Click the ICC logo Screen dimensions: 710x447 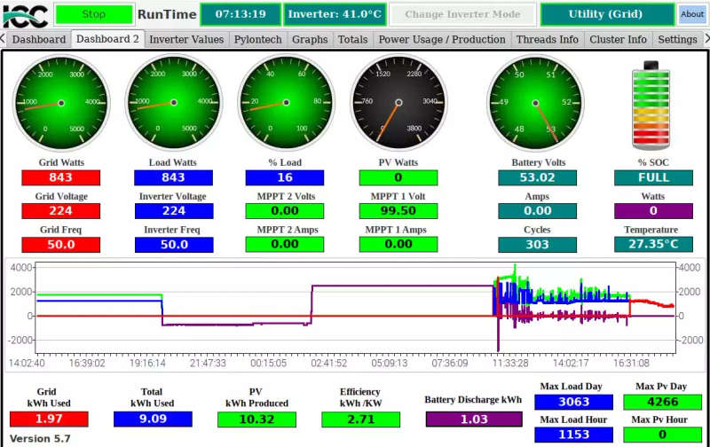pyautogui.click(x=26, y=15)
